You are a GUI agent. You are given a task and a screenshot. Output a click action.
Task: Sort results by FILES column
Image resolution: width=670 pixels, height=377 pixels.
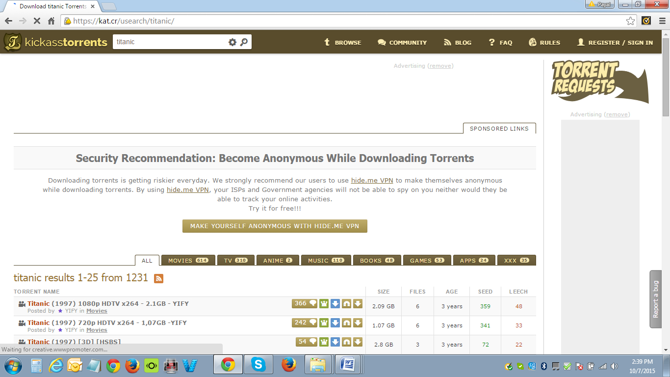417,292
